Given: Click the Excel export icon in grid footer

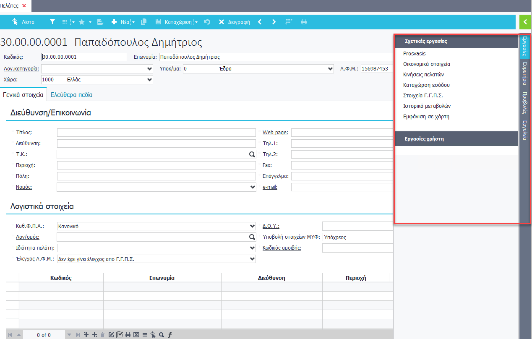Looking at the screenshot, I should point(136,335).
